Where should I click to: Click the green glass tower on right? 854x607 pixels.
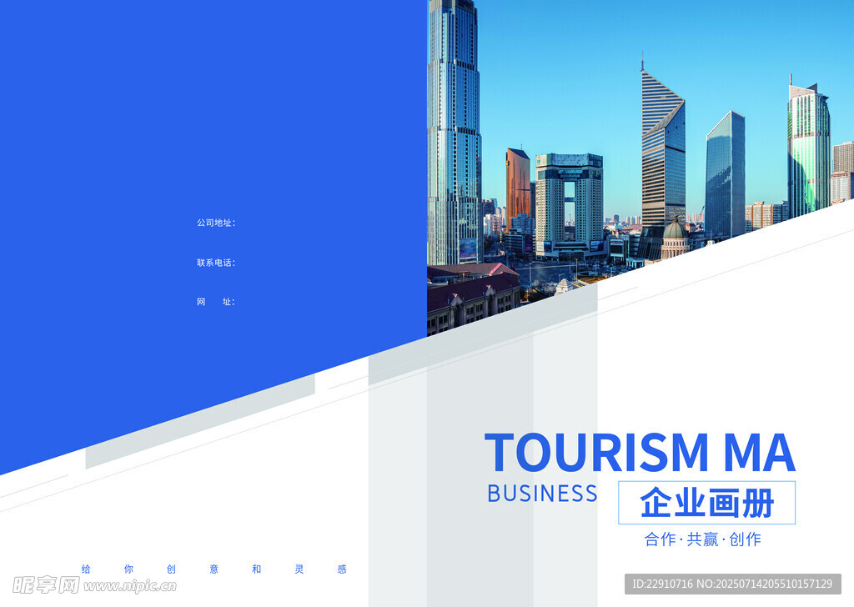pyautogui.click(x=808, y=150)
